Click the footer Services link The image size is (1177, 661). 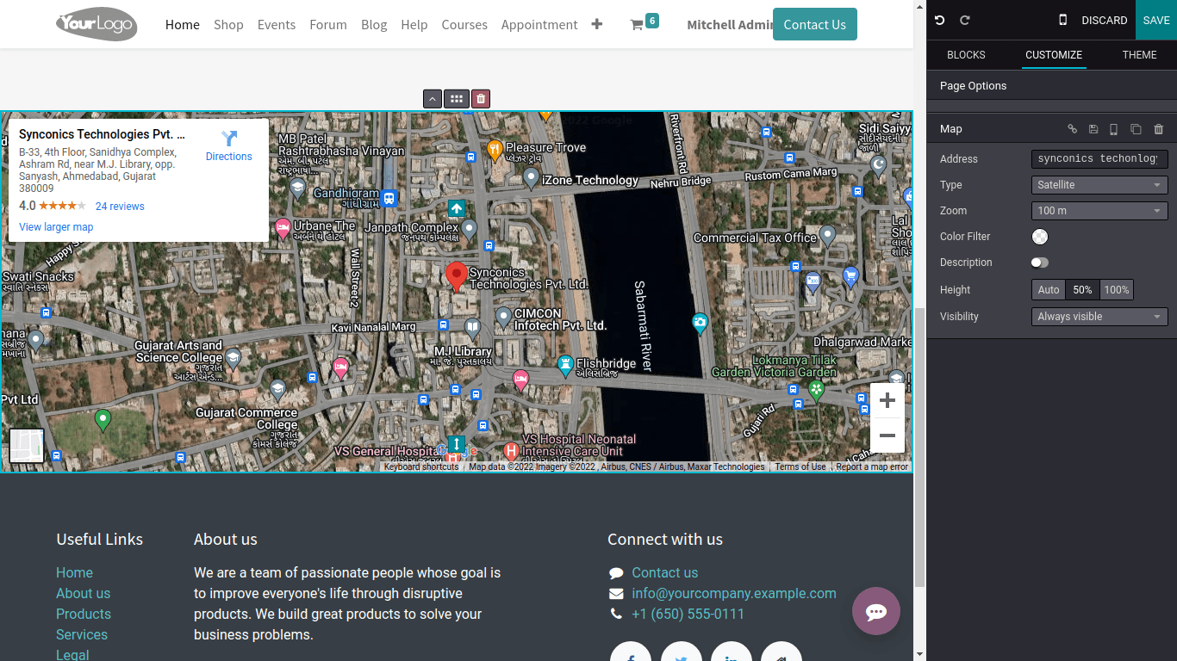point(82,634)
